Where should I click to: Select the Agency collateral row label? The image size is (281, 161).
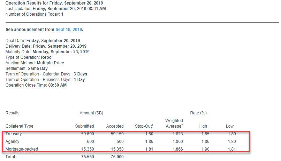pyautogui.click(x=12, y=142)
